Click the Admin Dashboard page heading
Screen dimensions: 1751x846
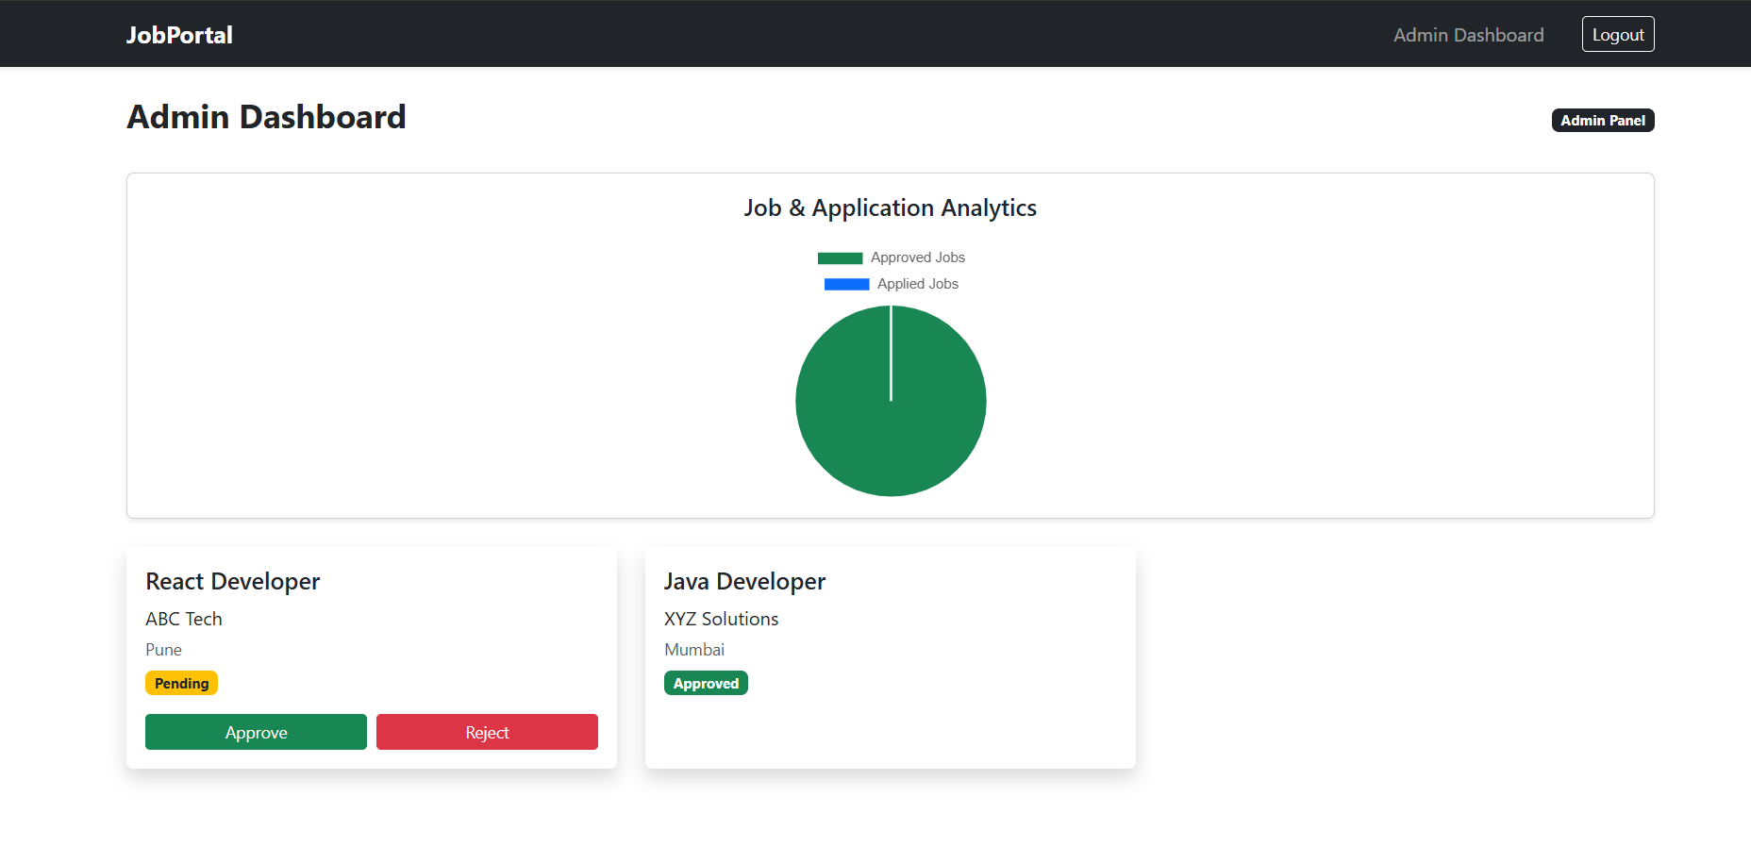(266, 117)
